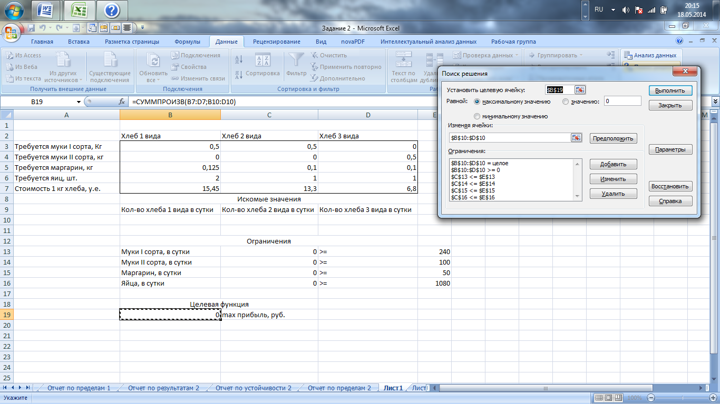Open the Обновить все dropdown
The height and width of the screenshot is (404, 720).
(x=153, y=67)
